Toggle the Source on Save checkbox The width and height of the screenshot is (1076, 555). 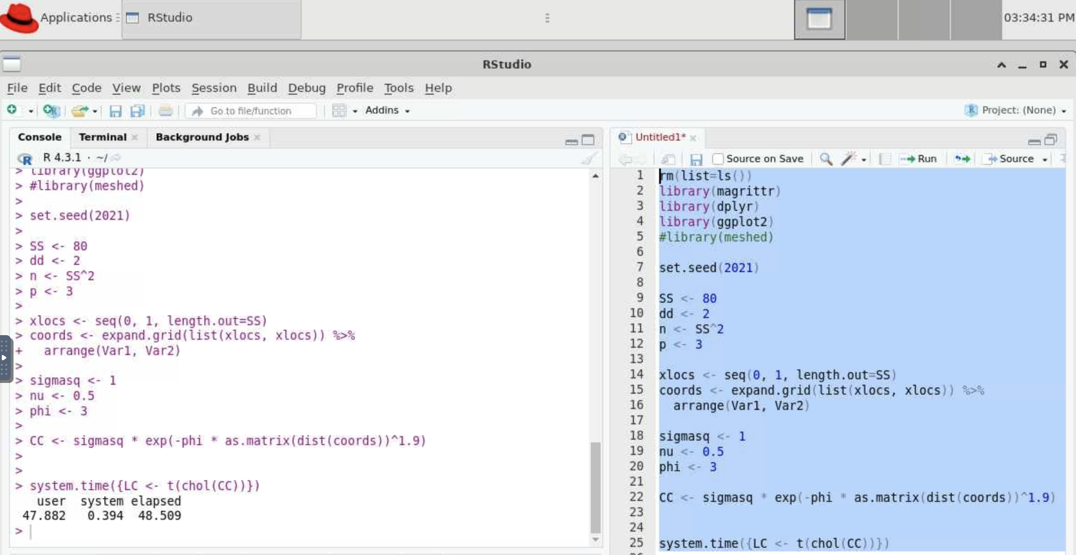[718, 159]
